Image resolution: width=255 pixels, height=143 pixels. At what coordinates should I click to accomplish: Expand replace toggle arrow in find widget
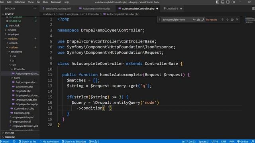[x=159, y=19]
